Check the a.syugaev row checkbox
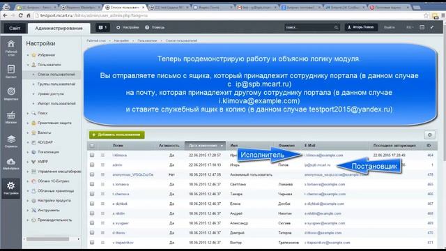446x251 pixels. pos(92,223)
